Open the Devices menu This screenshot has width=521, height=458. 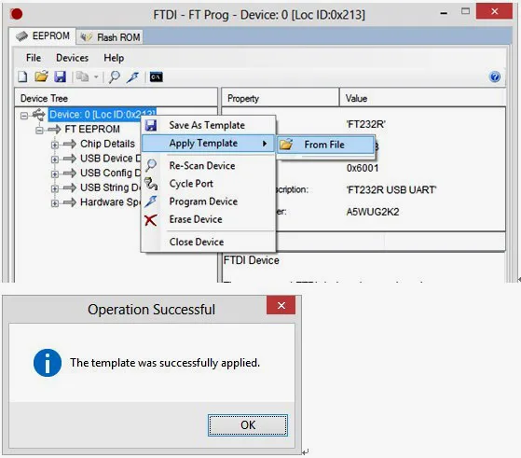click(x=72, y=58)
